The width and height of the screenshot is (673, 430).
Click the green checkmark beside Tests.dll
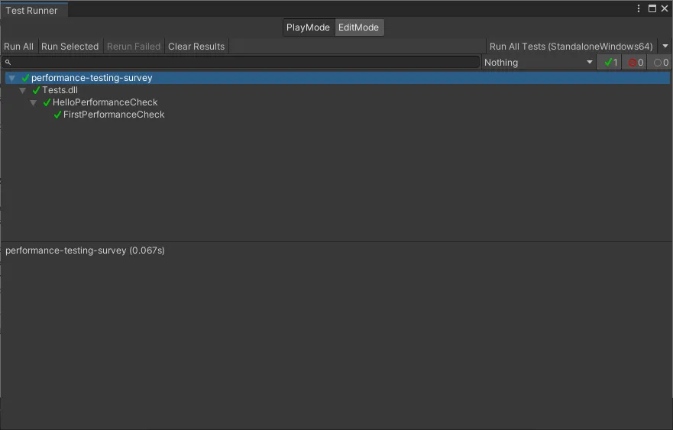[36, 90]
